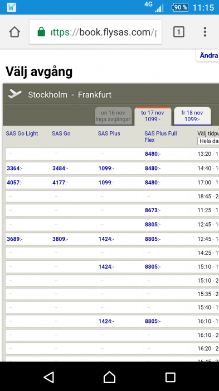
Task: Tap the airplane icon beside Stockholm - Frankfurt
Action: (x=14, y=94)
